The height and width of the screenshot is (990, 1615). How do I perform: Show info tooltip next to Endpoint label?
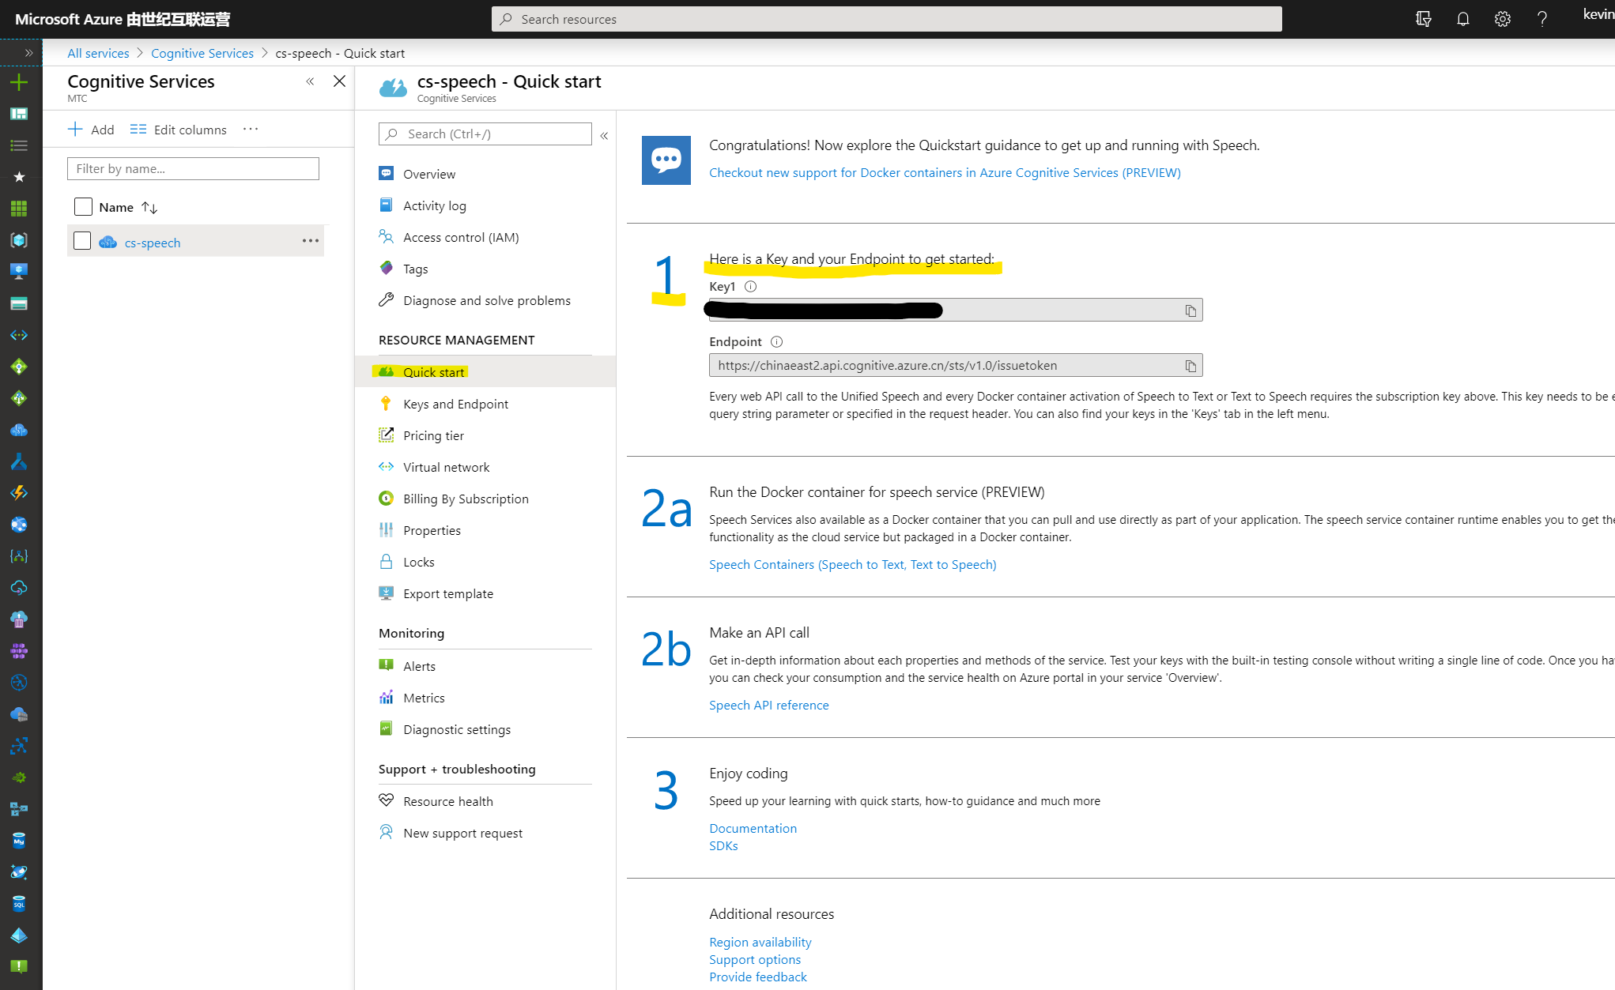coord(776,341)
